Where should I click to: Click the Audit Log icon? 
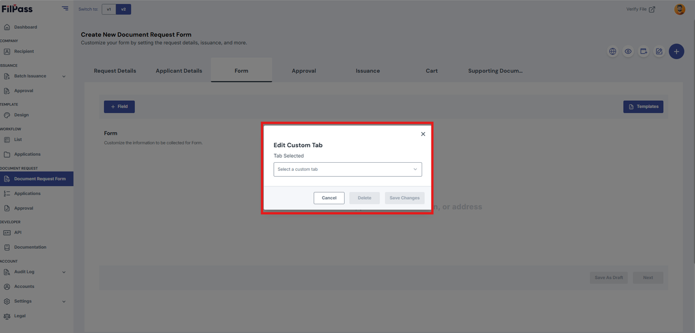(7, 272)
